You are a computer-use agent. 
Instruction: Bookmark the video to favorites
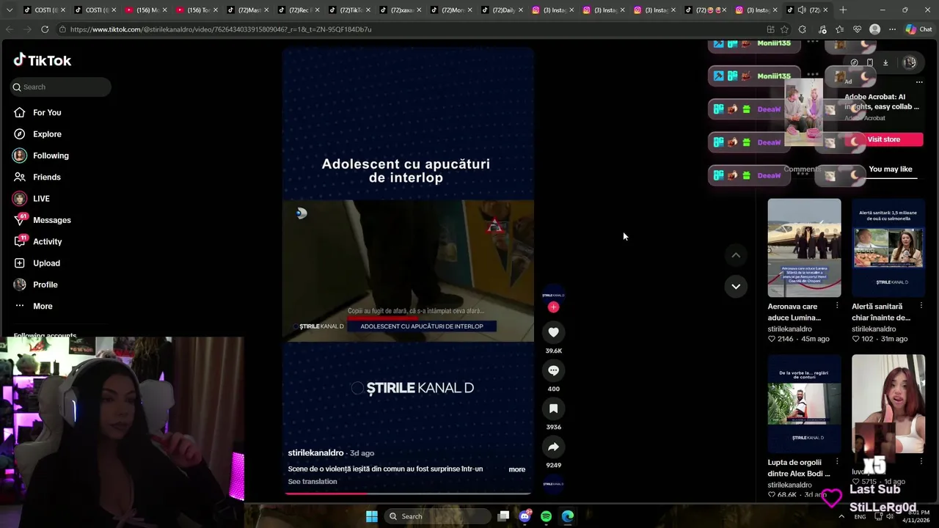(553, 408)
